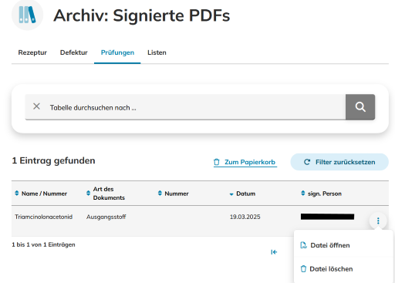Click the first-page pagination arrow icon

coord(274,252)
